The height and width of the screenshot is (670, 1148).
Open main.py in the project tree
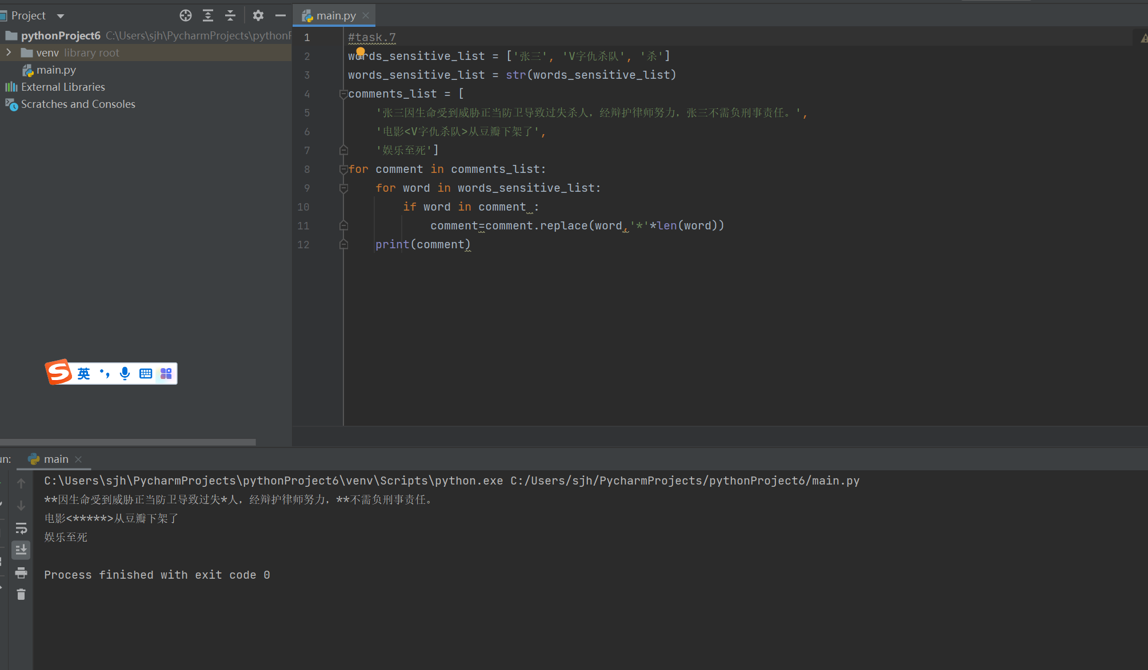point(56,70)
